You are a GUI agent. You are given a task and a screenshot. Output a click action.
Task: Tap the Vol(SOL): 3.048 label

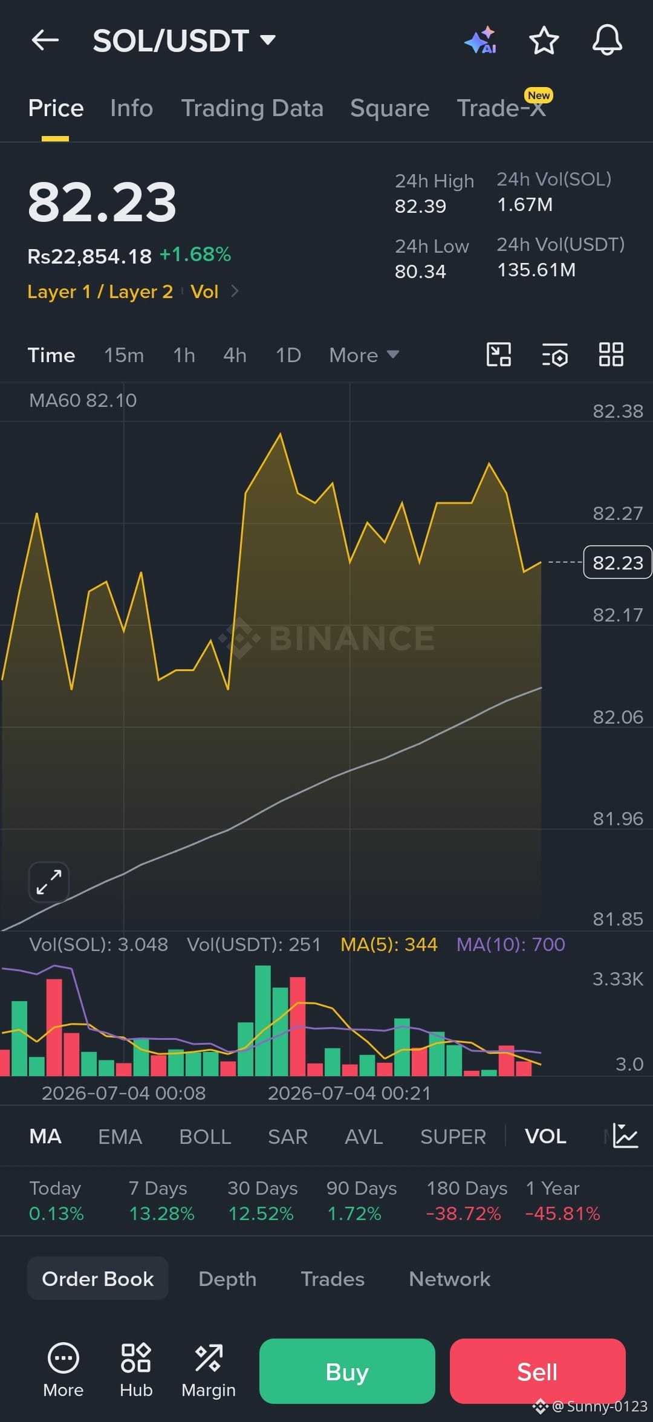click(99, 944)
